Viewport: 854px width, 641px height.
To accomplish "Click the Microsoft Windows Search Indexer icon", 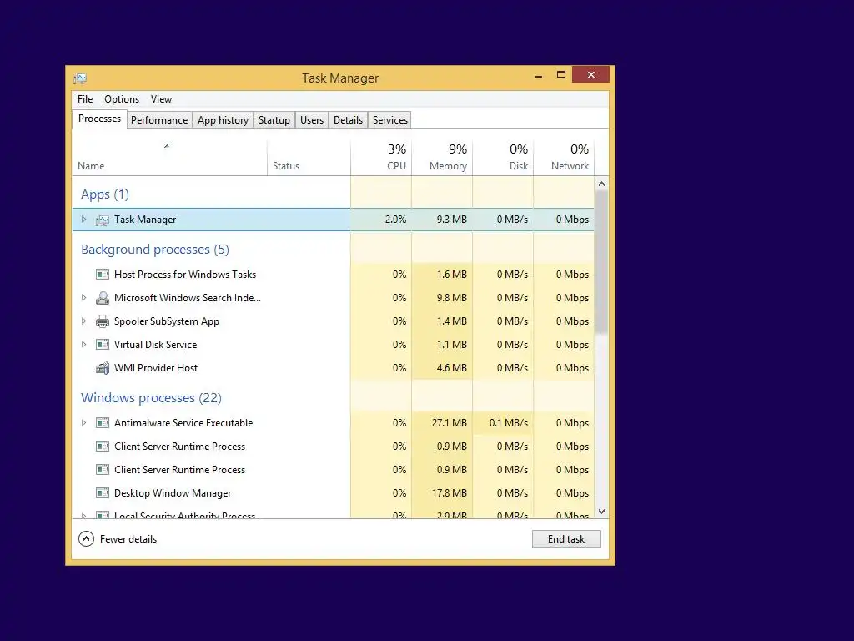I will click(103, 298).
